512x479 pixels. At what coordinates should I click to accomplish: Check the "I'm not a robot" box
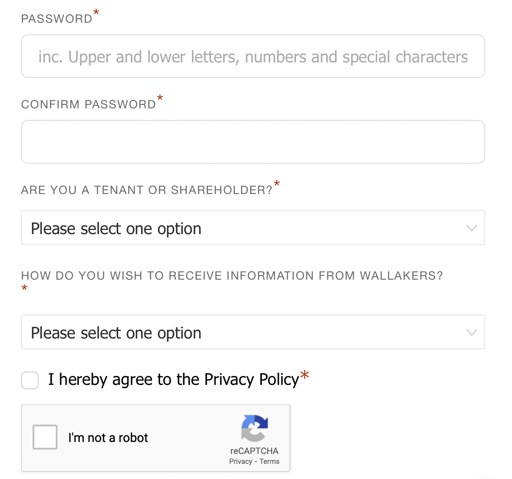tap(45, 437)
